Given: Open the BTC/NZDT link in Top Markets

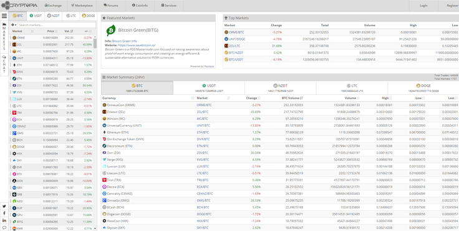Looking at the screenshot, I should coord(236,53).
